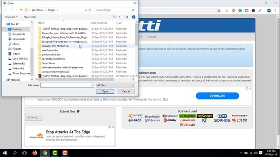Open the Chrome menu dots
The width and height of the screenshot is (280, 157).
click(x=276, y=10)
